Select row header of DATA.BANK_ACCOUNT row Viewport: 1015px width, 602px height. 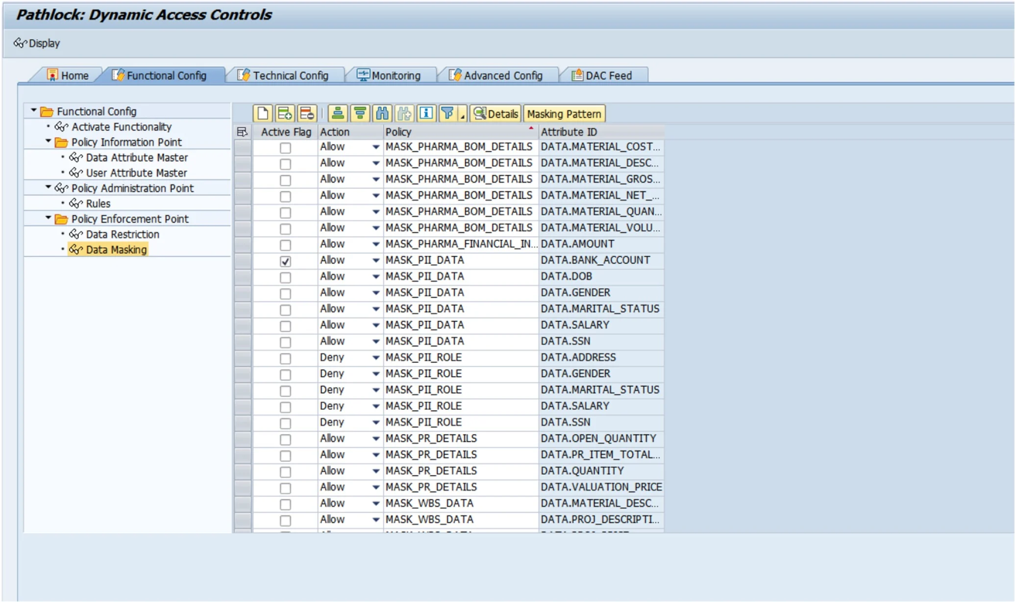point(243,260)
